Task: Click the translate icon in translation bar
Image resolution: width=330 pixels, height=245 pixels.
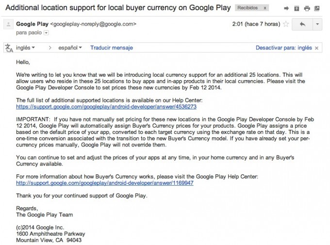Action: coord(8,48)
